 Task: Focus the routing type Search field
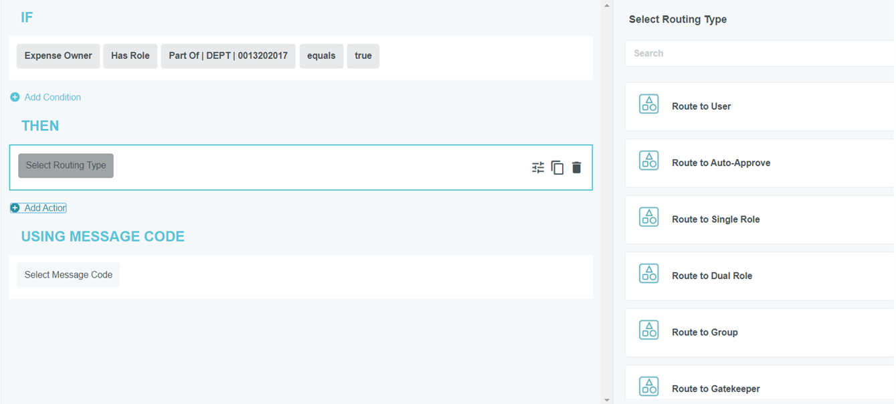[759, 54]
